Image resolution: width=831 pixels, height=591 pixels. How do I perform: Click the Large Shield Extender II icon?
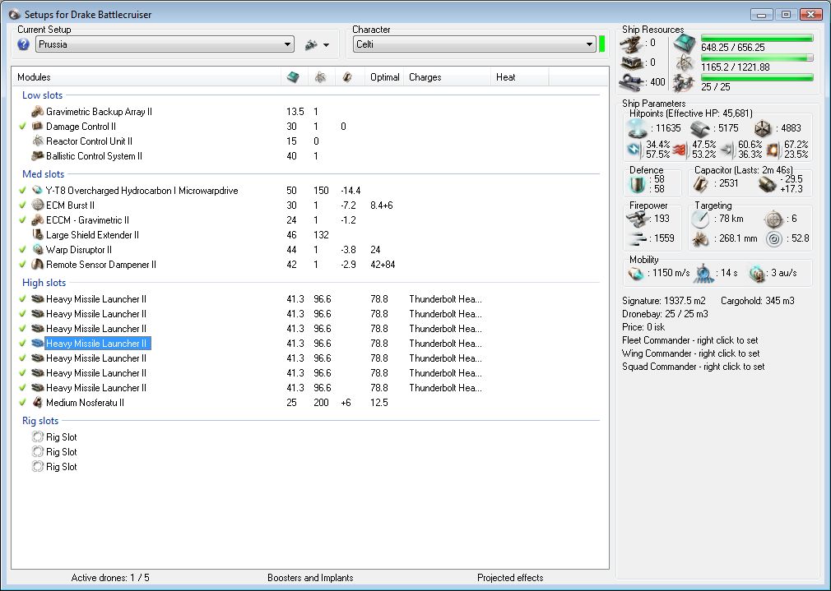click(37, 235)
